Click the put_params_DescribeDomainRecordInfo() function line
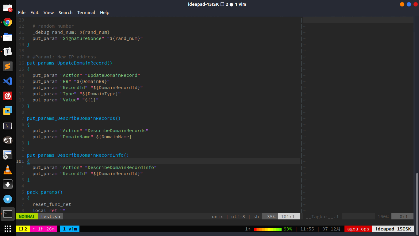 78,155
